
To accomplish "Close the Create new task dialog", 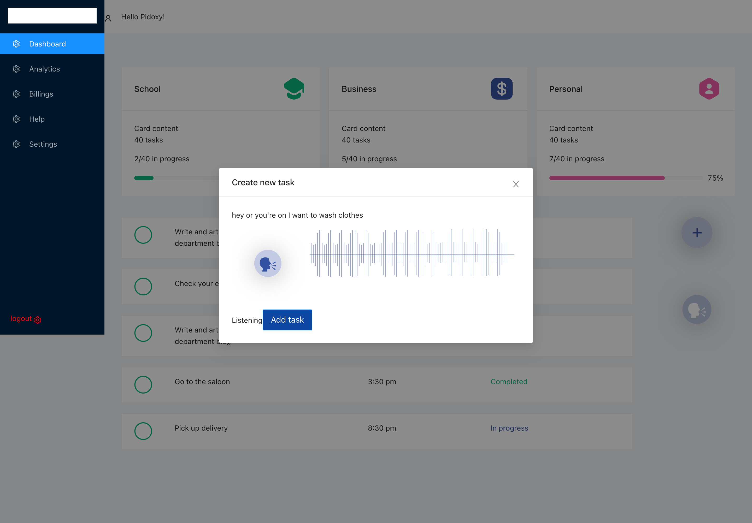I will [x=515, y=184].
